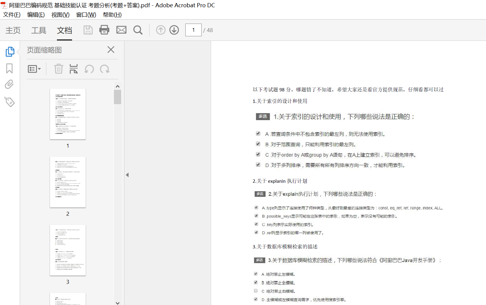Image resolution: width=486 pixels, height=305 pixels.
Task: Click heading 1.关于索引的设计和使用
Action: point(280,101)
